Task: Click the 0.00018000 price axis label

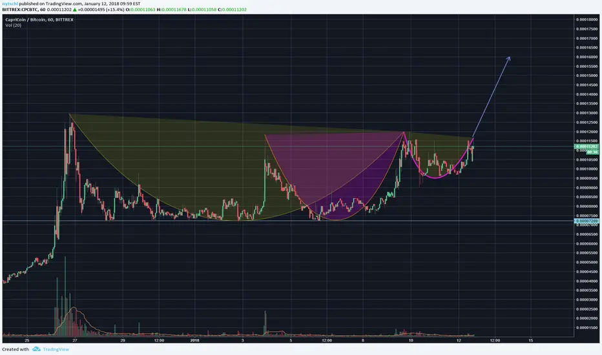Action: pos(587,19)
